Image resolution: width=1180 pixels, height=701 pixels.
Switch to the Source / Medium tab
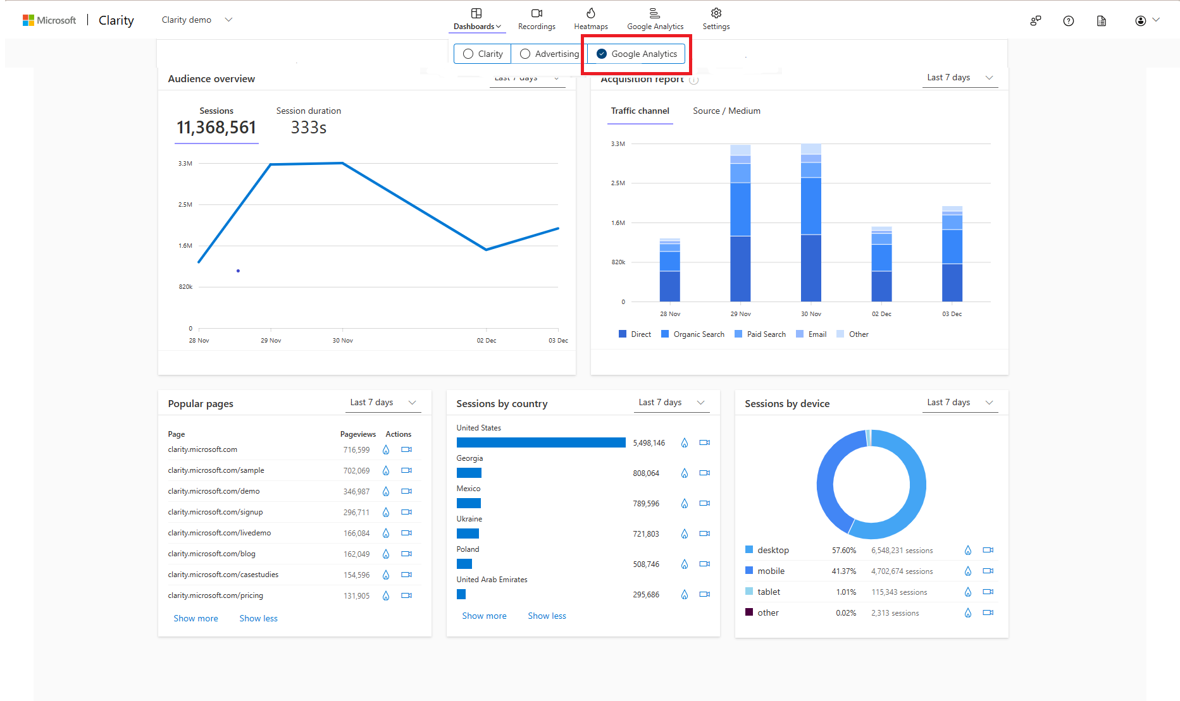726,111
